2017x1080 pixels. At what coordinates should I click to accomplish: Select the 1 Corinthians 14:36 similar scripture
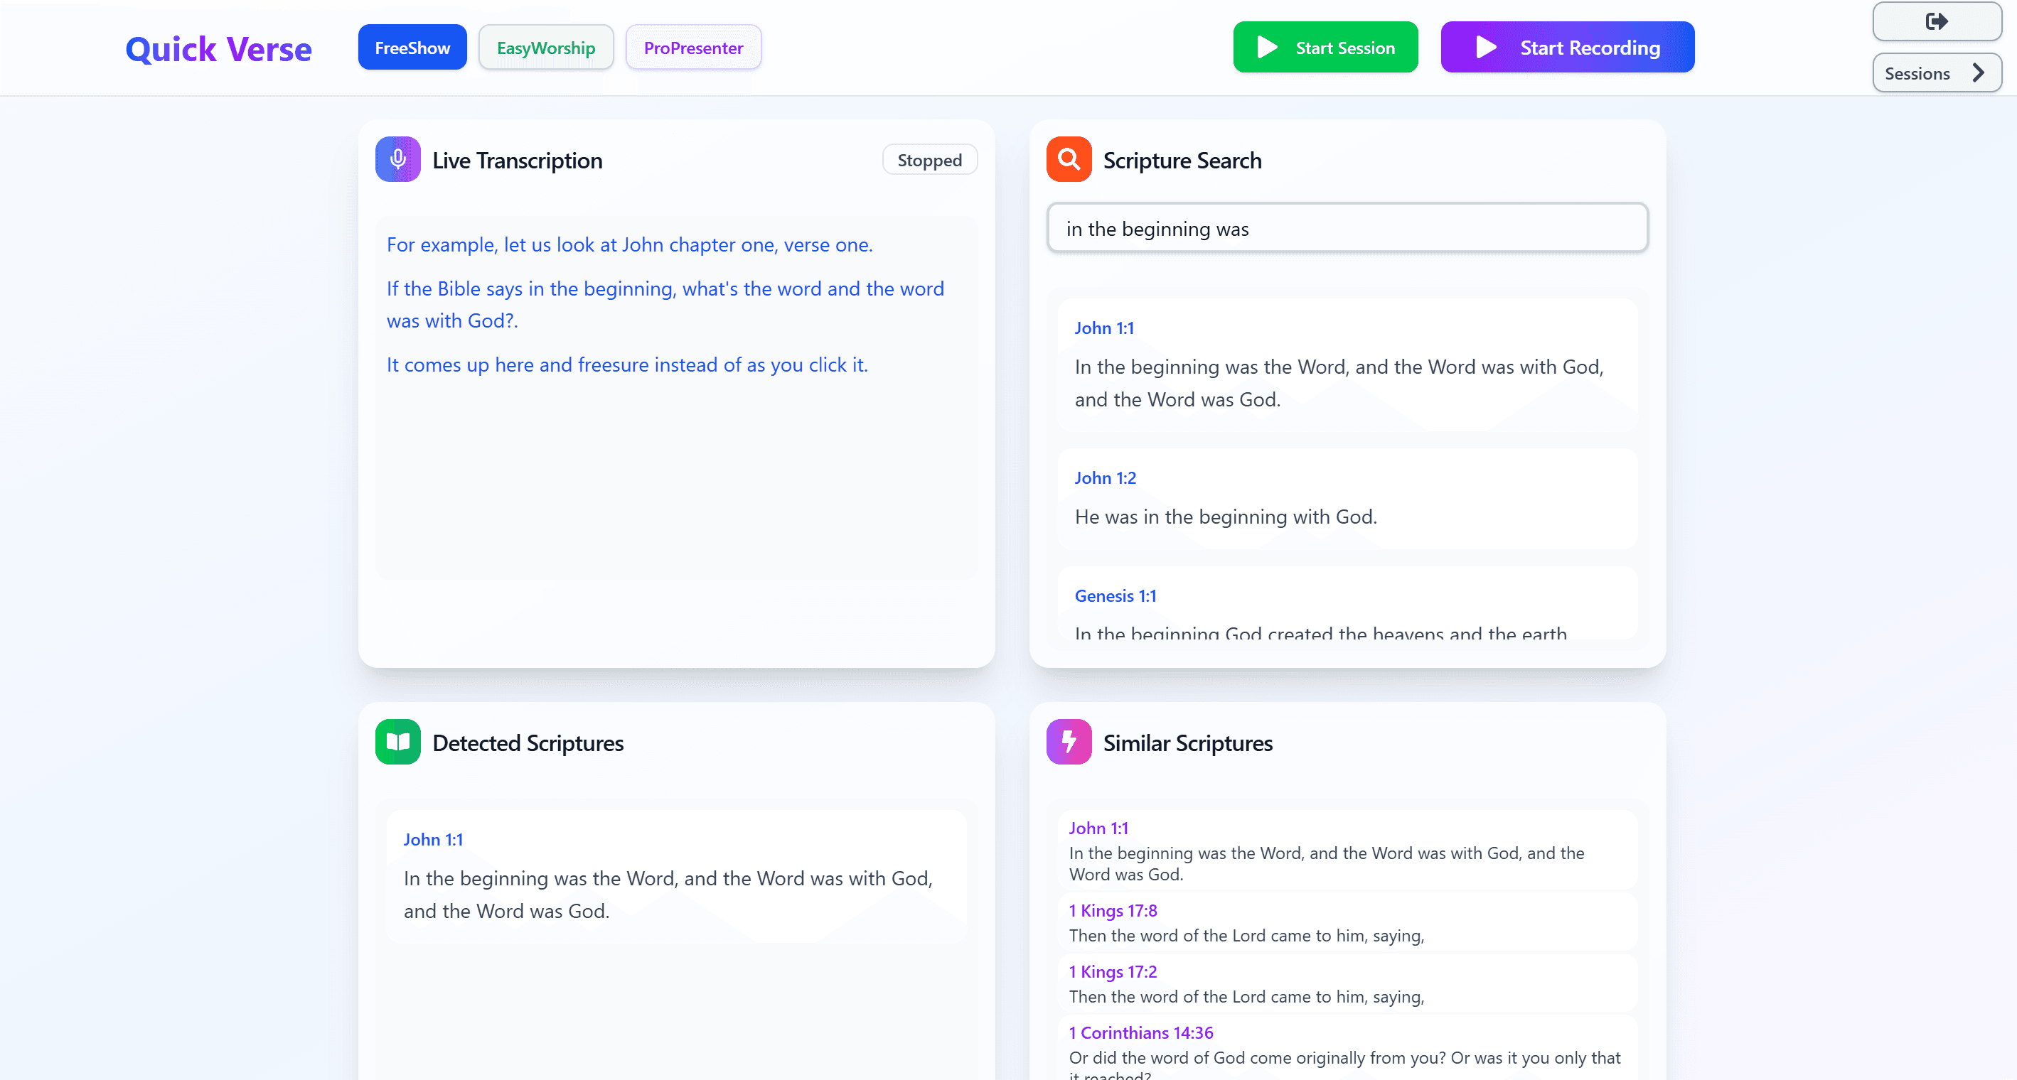(1347, 1044)
